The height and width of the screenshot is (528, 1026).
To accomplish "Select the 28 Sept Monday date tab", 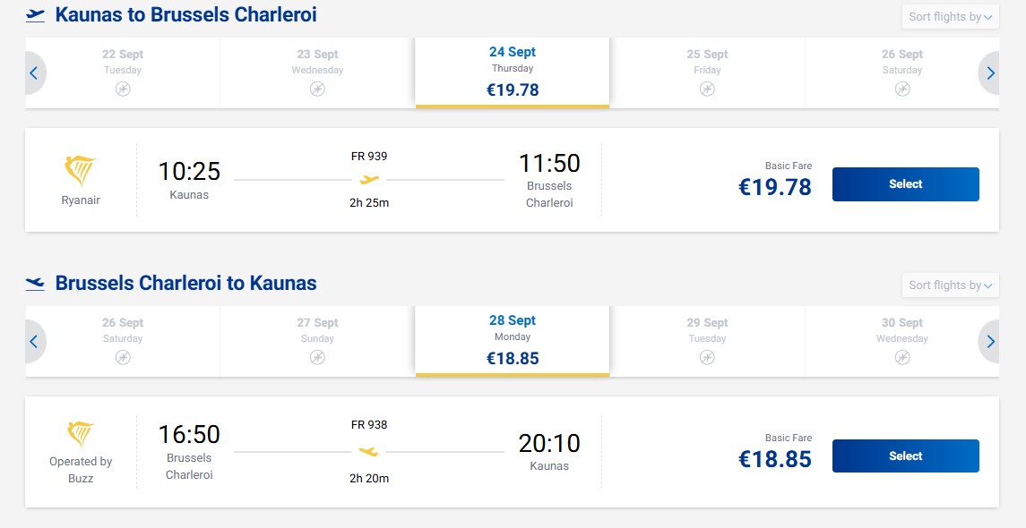I will pos(513,341).
